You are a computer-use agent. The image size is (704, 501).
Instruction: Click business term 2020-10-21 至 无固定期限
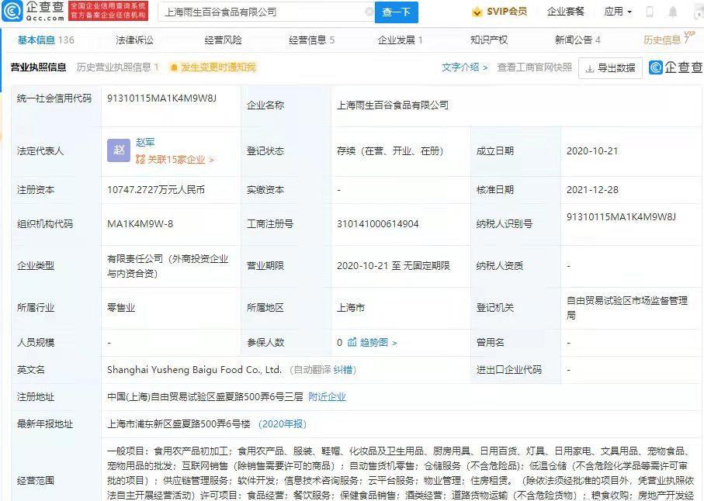394,265
